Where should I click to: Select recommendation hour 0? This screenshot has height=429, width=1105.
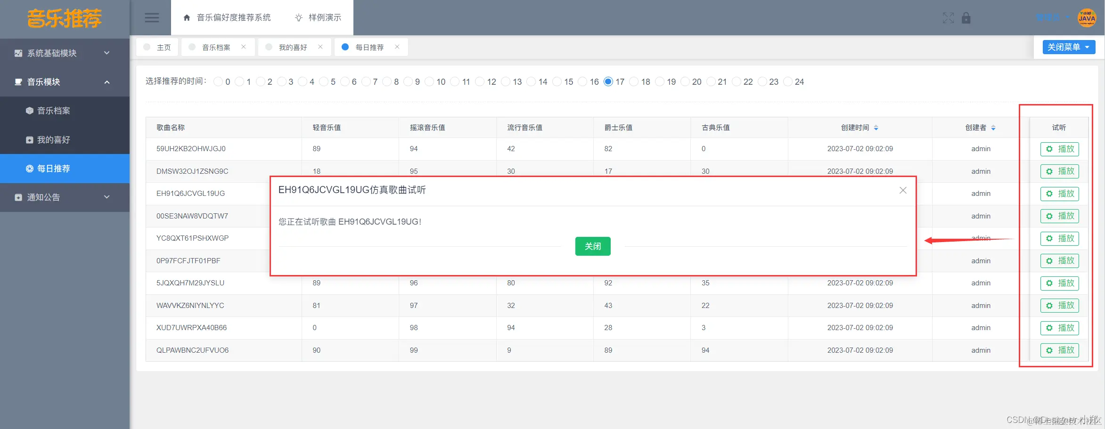tap(218, 82)
